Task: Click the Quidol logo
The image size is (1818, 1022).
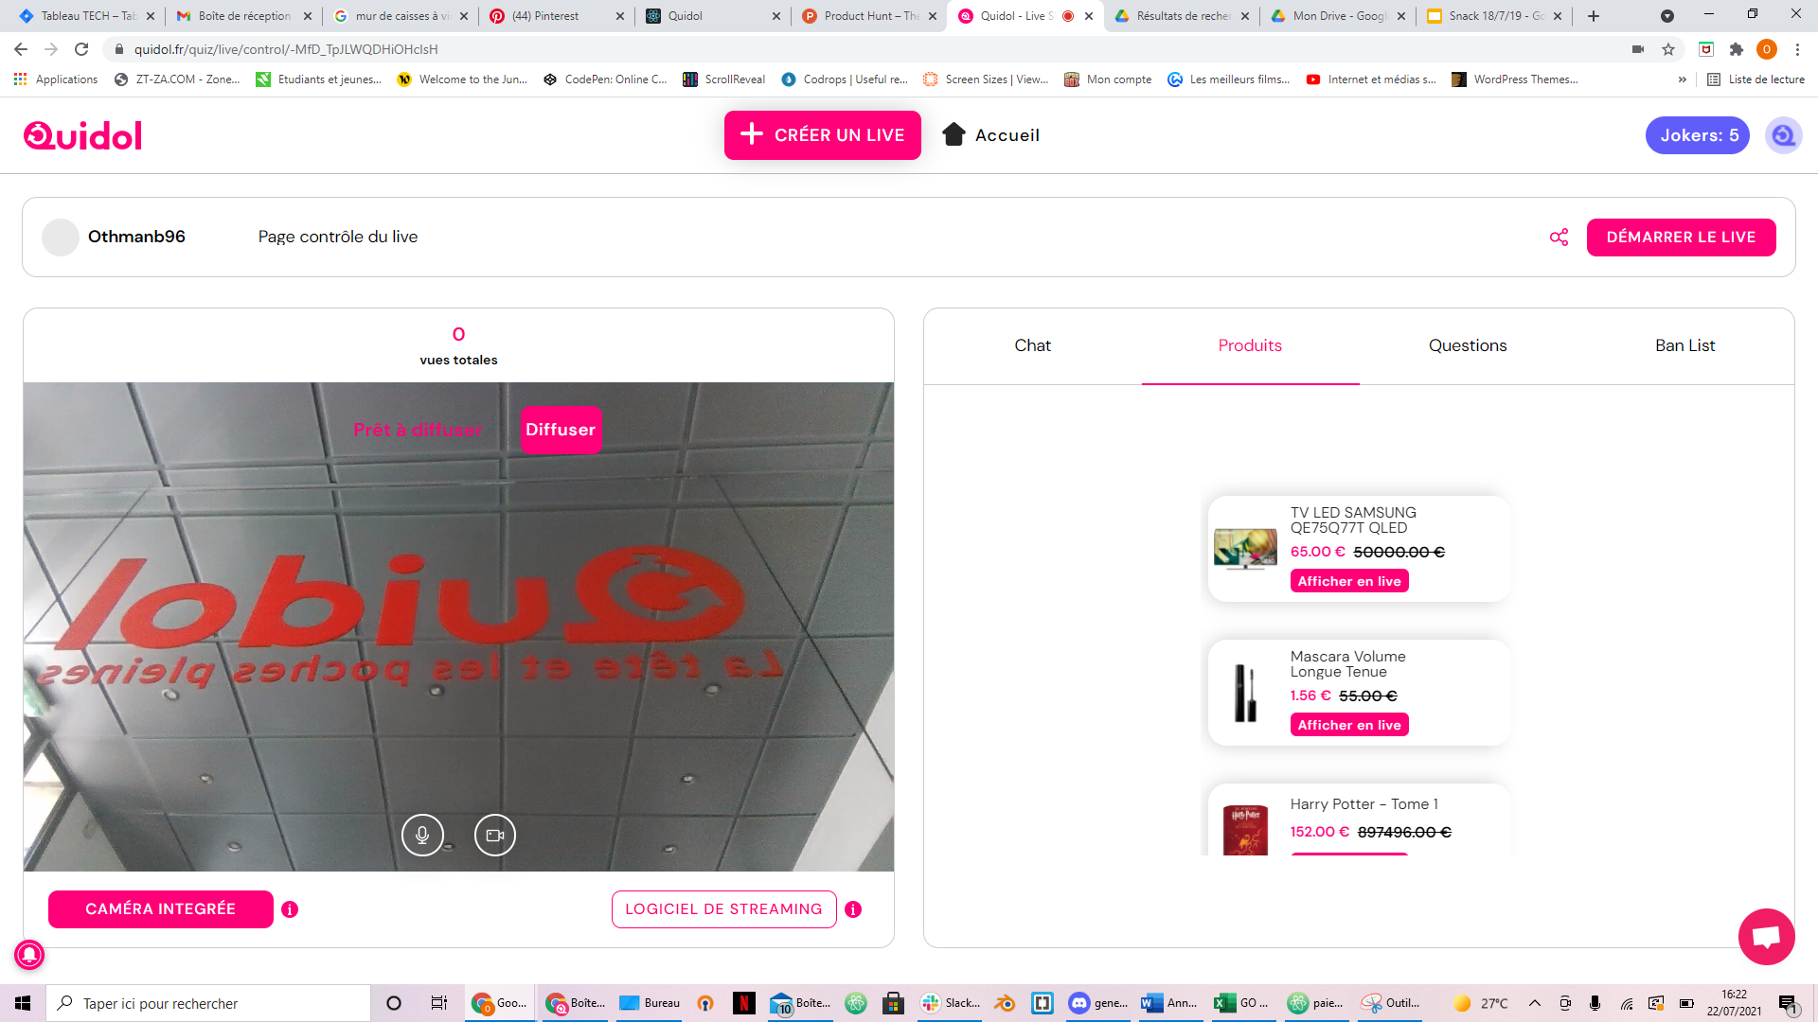Action: [x=83, y=136]
